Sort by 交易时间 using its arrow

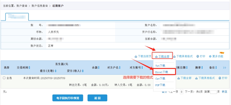(x=29, y=67)
